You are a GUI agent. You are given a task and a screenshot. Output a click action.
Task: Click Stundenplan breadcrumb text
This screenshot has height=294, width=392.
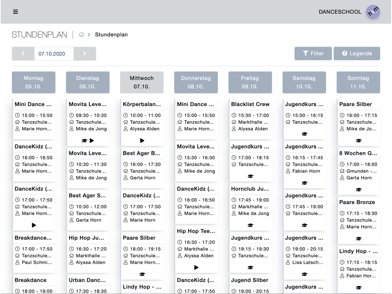[x=111, y=34]
